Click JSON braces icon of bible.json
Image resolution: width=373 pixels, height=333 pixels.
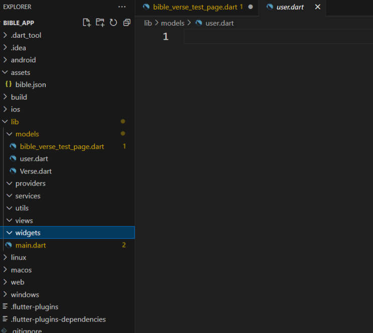point(9,85)
